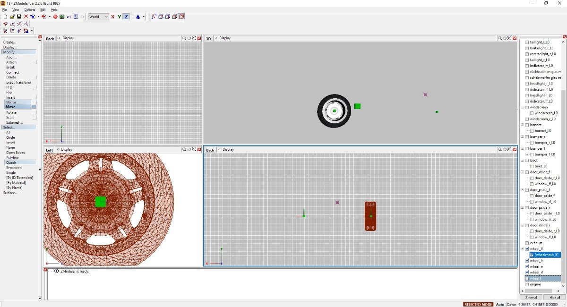Image resolution: width=567 pixels, height=307 pixels.
Task: Close the left commands panel with red X
Action: (40, 37)
